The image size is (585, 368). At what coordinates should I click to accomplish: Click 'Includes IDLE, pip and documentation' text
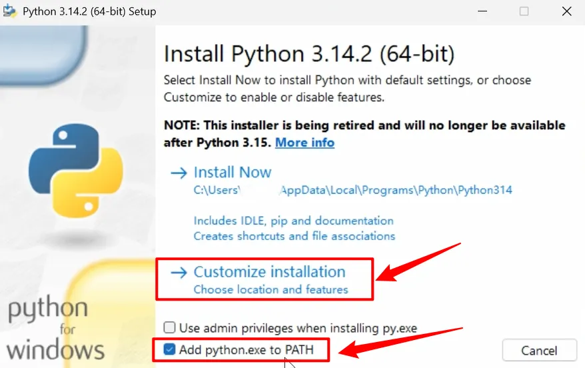294,221
